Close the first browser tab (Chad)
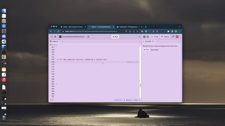Image resolution: width=225 pixels, height=126 pixels. coord(85,27)
